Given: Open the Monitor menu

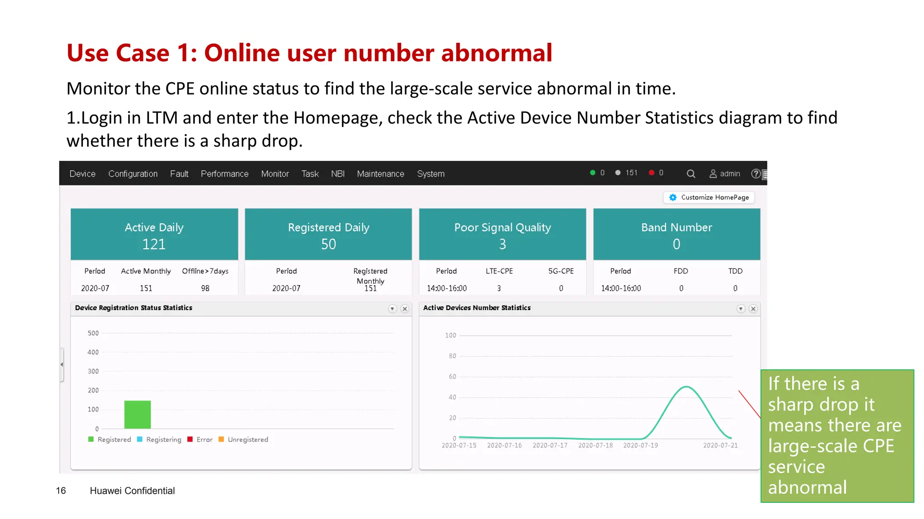Looking at the screenshot, I should click(x=275, y=174).
